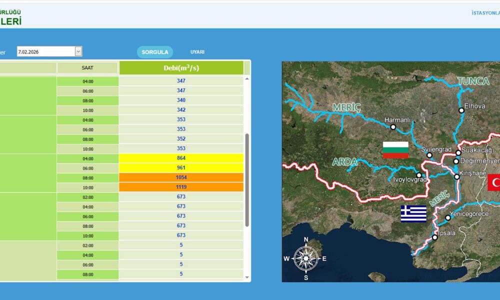Click the Bulgarian flag on the map
500x300 pixels.
(395, 149)
